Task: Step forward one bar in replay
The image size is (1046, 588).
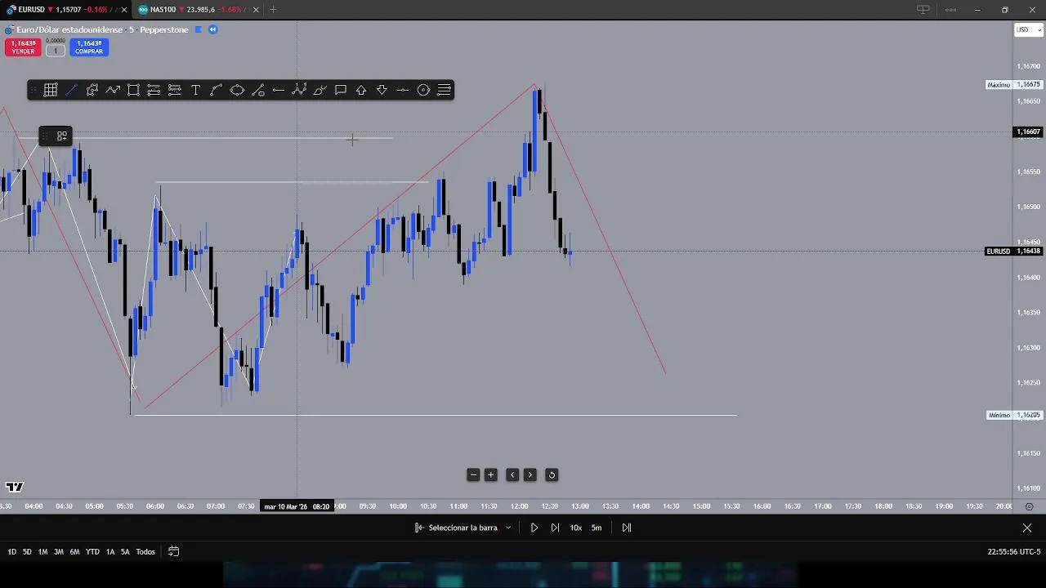Action: click(x=555, y=528)
